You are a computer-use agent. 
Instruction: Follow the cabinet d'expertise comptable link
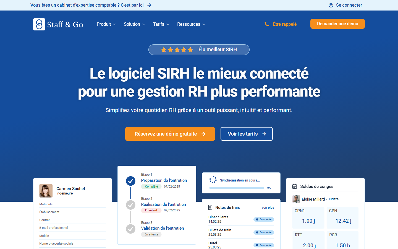[91, 5]
